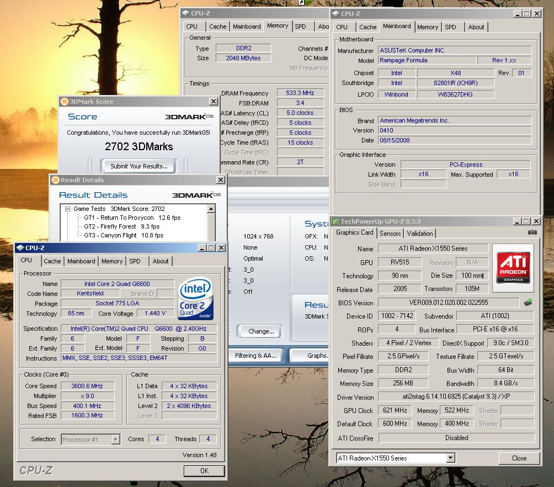Close the Result Details window
Screen dimensions: 554x487
tap(221, 180)
